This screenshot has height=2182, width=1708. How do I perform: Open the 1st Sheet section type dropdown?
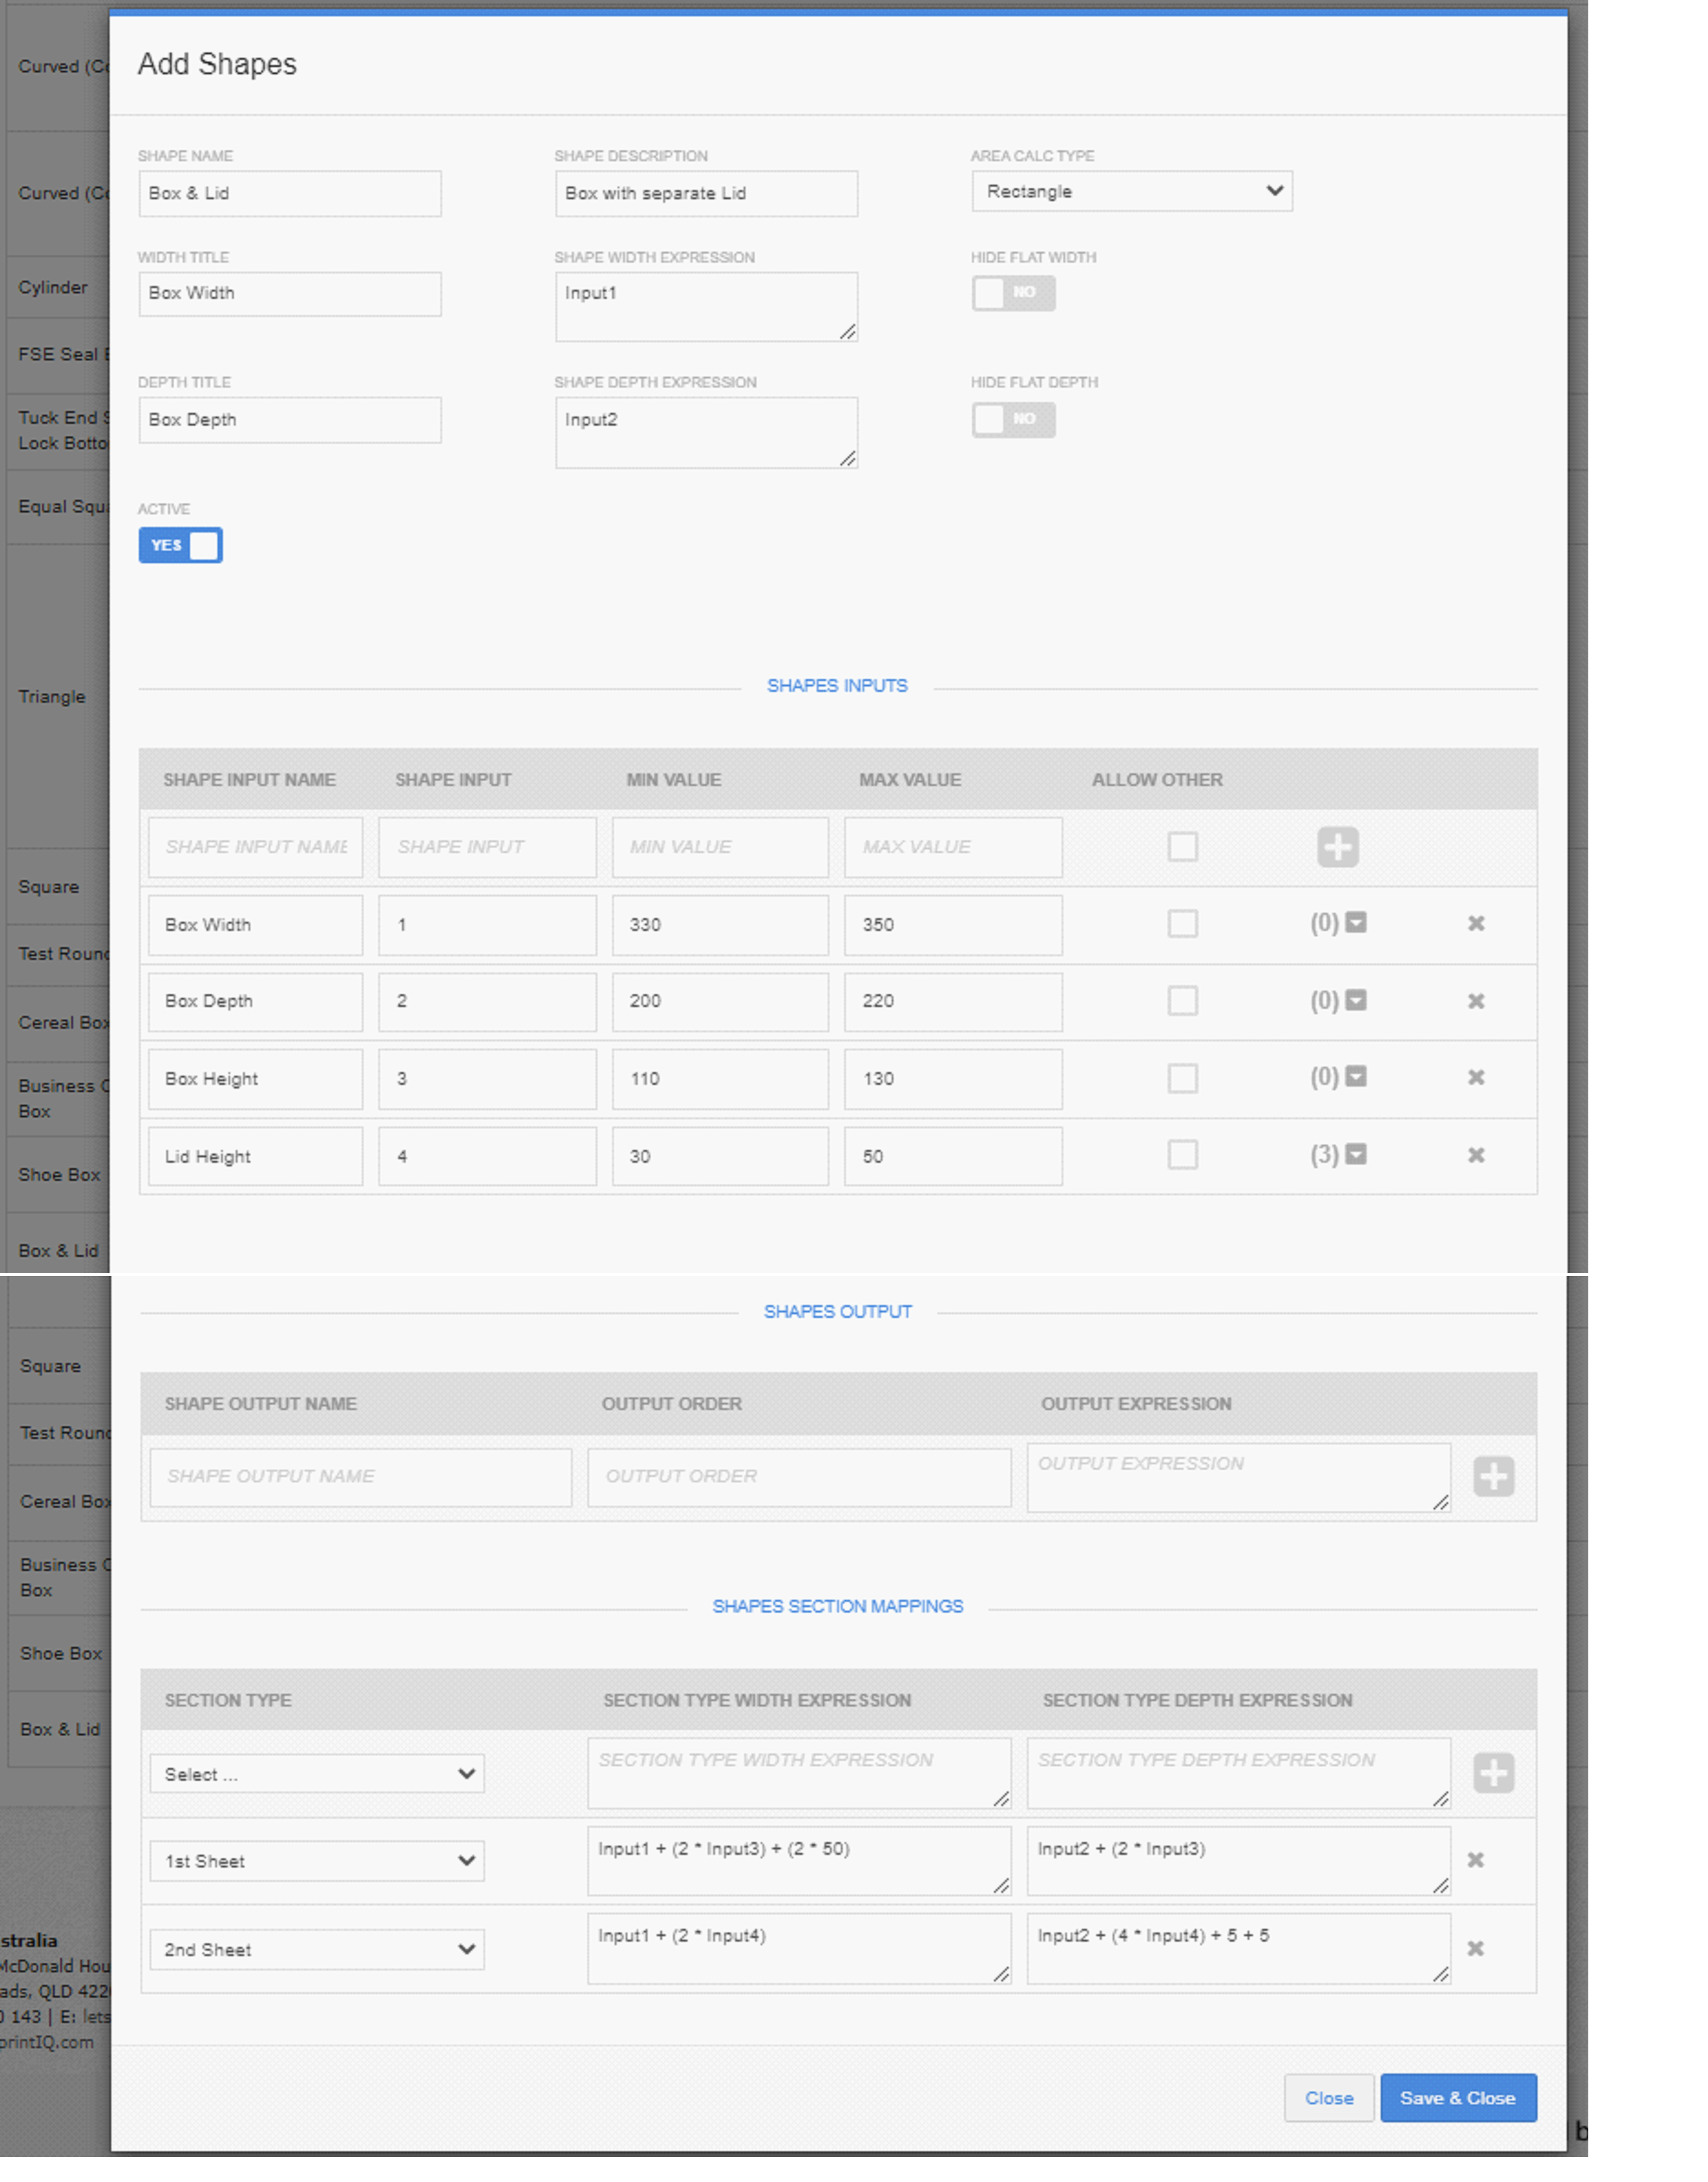click(317, 1861)
